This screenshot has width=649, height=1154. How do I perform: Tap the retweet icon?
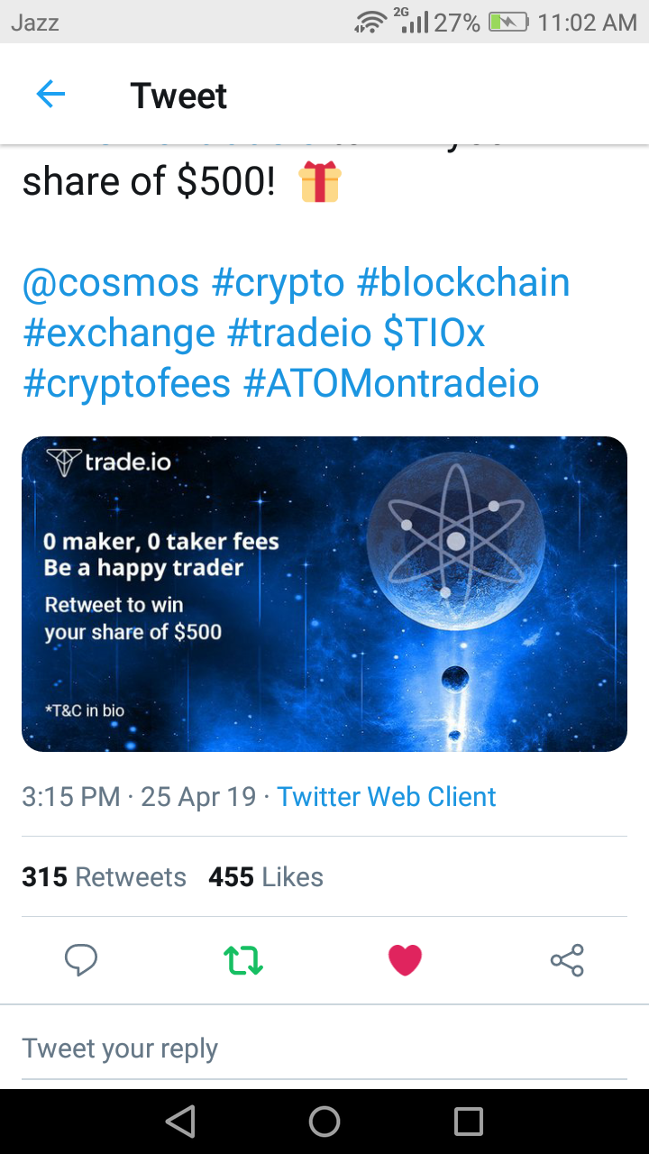tap(242, 961)
